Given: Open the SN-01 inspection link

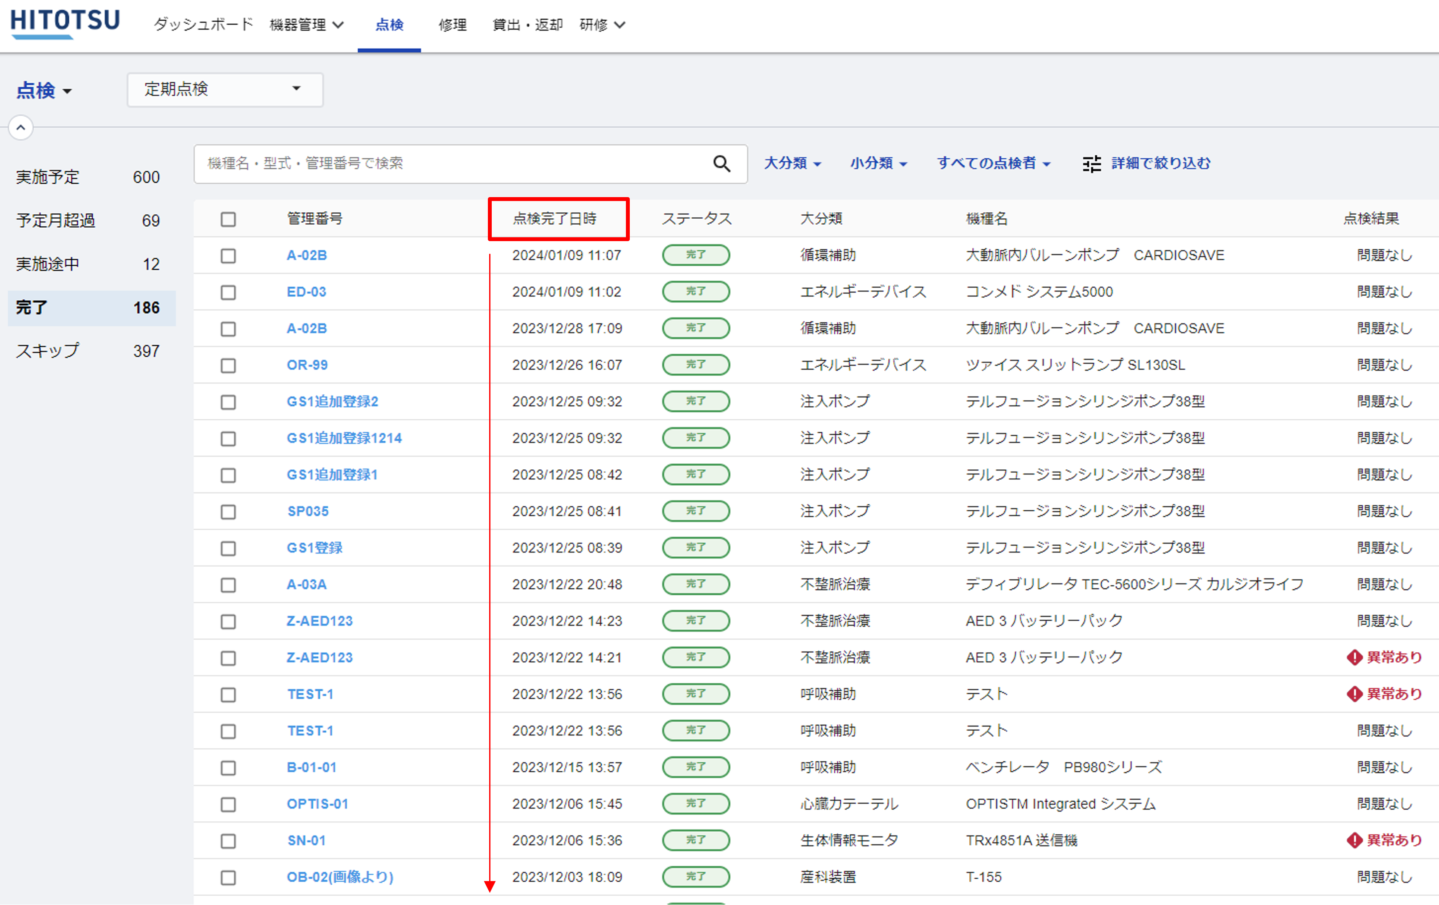Looking at the screenshot, I should (307, 840).
